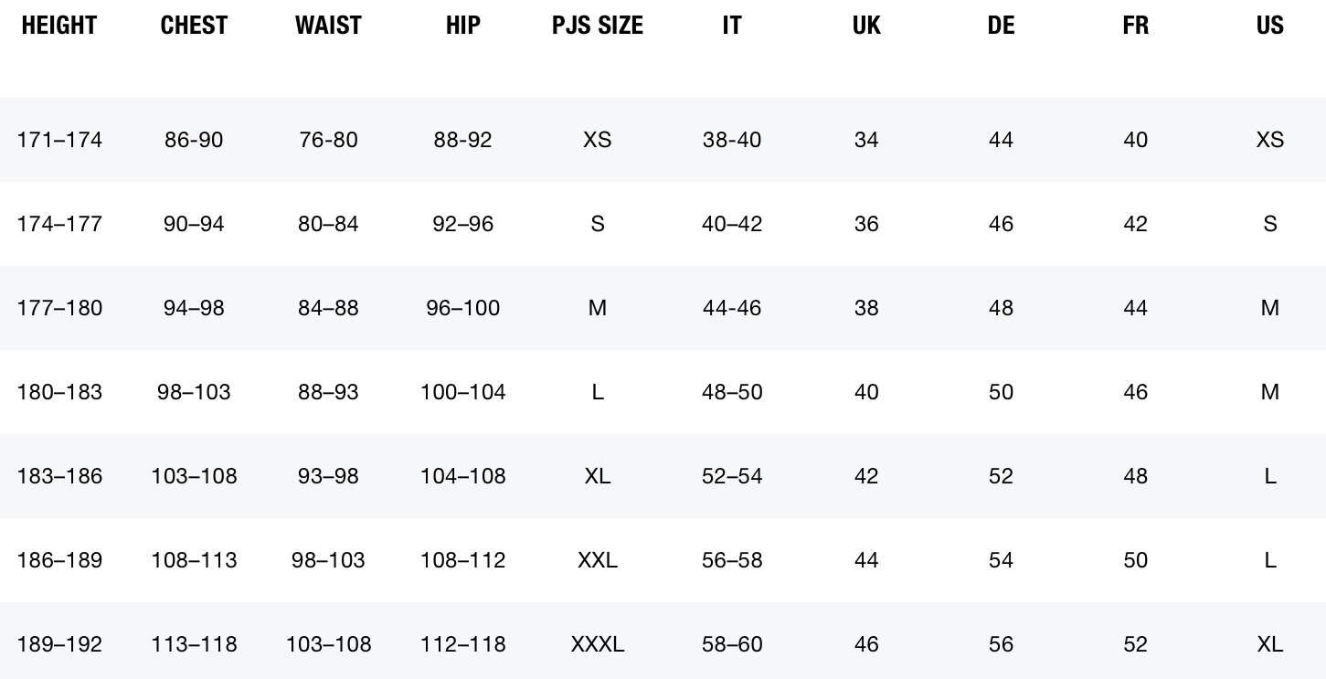
Task: Select IT size 56–58 cell
Action: point(731,560)
